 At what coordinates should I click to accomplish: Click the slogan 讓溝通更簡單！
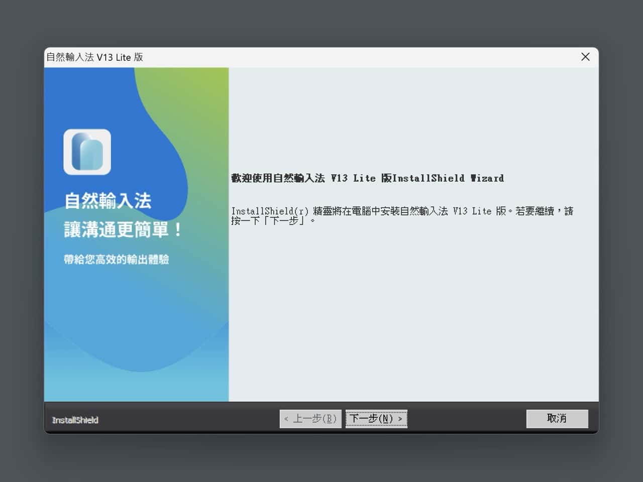tap(124, 230)
